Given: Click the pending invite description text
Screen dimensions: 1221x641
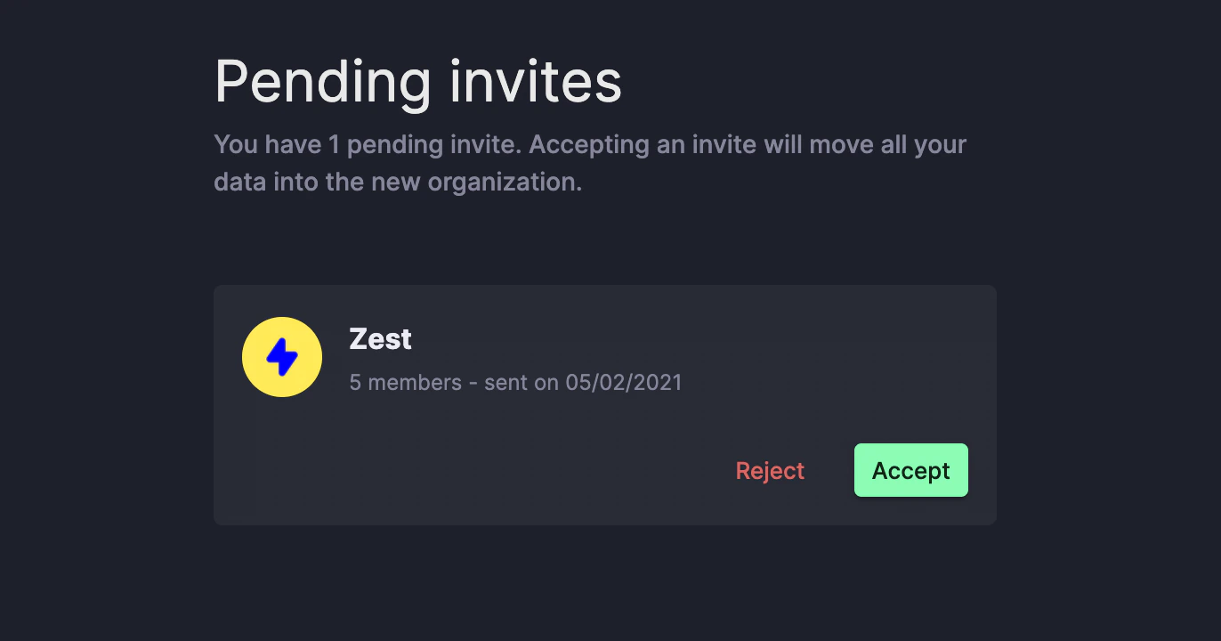Looking at the screenshot, I should [x=589, y=162].
